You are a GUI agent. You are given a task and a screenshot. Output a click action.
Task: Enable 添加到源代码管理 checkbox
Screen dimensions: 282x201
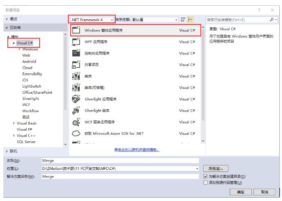click(206, 183)
